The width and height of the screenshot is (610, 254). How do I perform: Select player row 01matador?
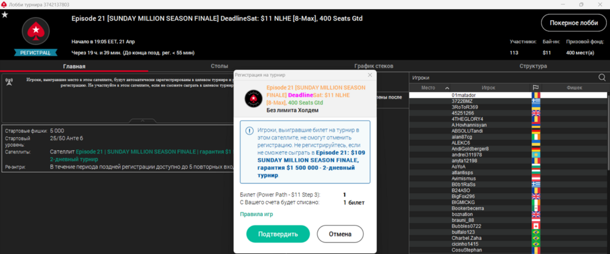(x=508, y=95)
